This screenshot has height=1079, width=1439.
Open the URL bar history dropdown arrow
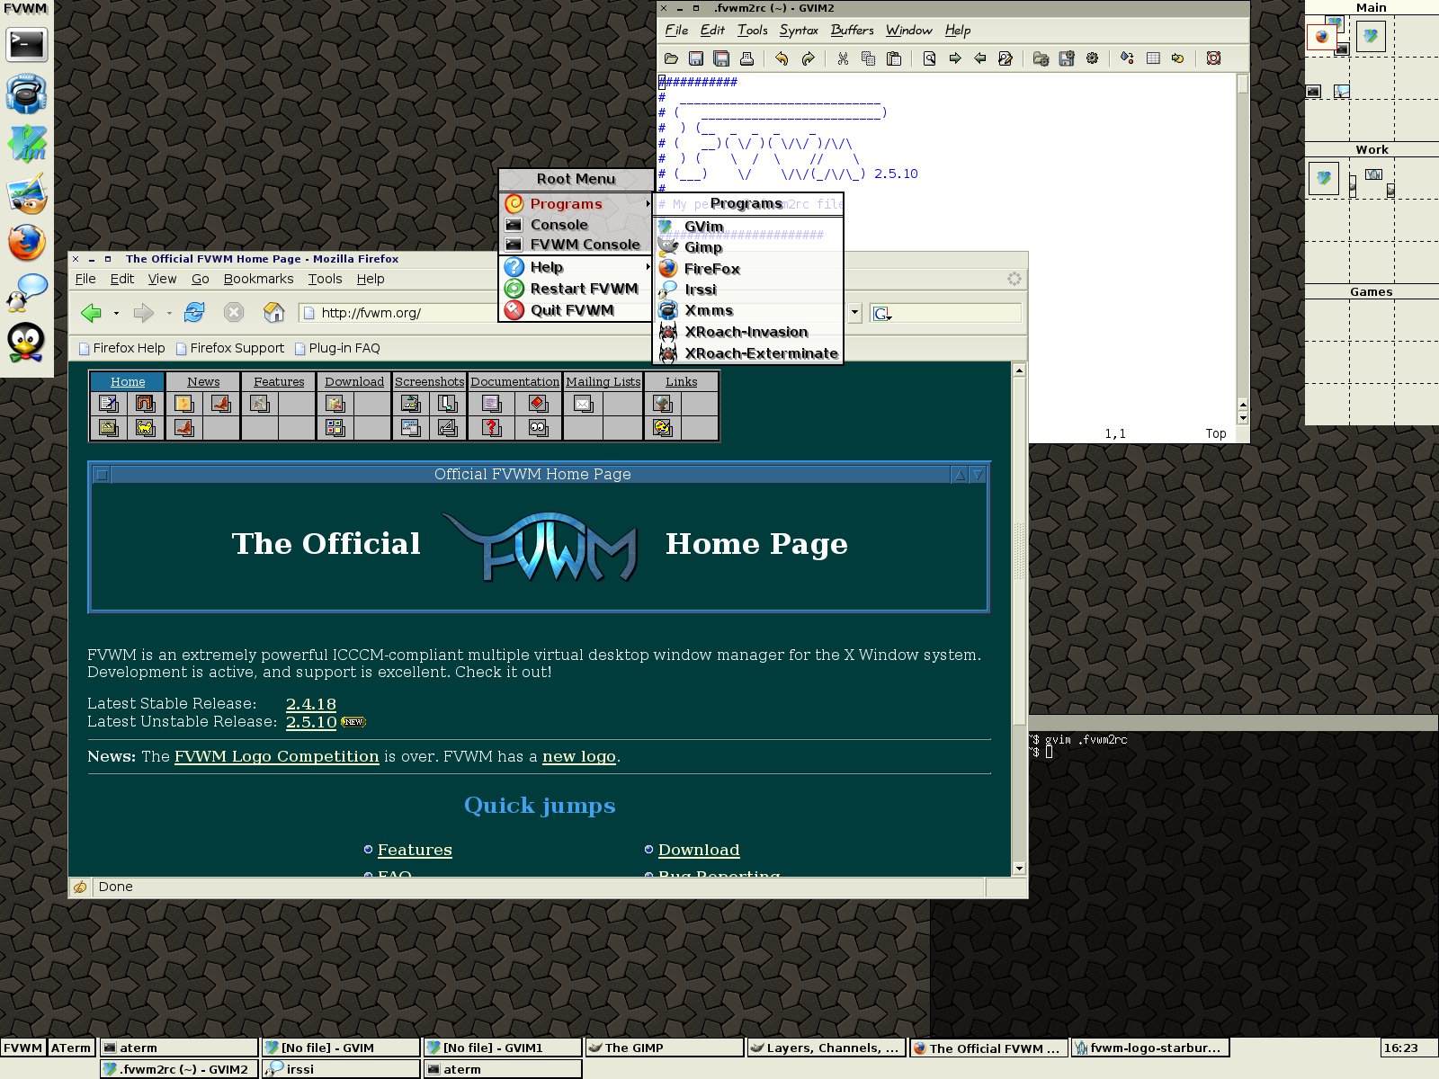[854, 313]
